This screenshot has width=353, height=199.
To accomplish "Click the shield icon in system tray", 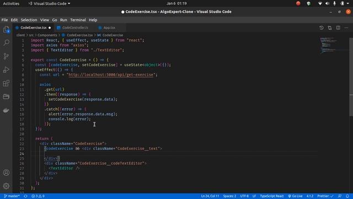I will coord(309,3).
